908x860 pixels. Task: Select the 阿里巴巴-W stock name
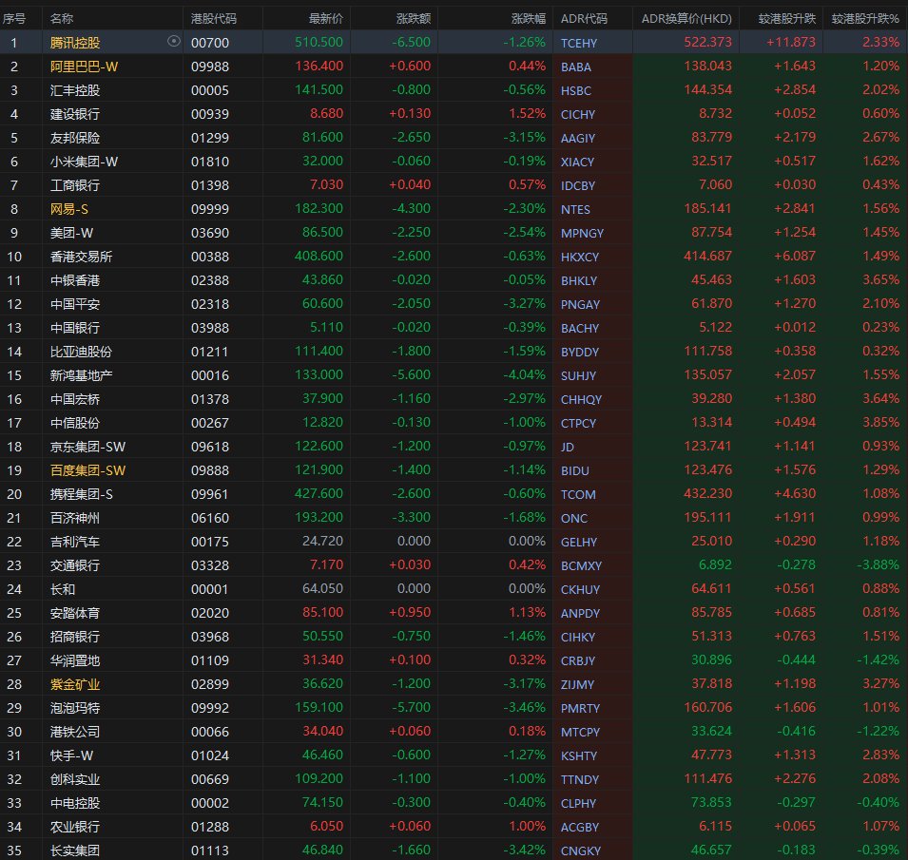(x=84, y=67)
